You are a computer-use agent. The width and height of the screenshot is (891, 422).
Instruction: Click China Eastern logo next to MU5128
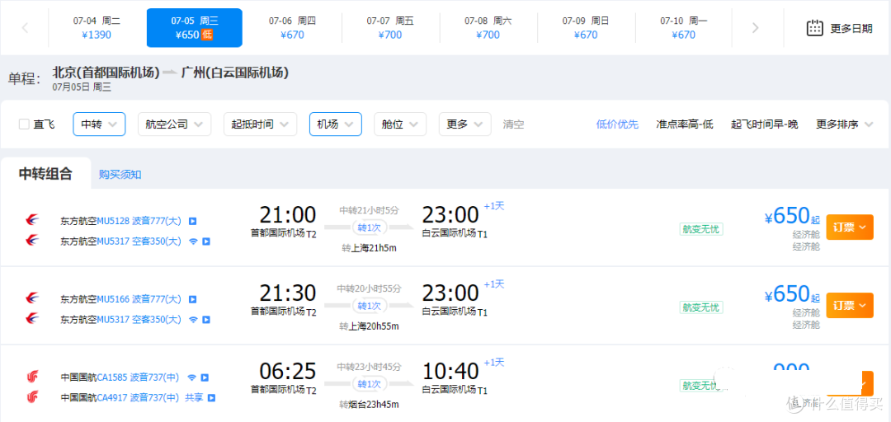coord(32,220)
